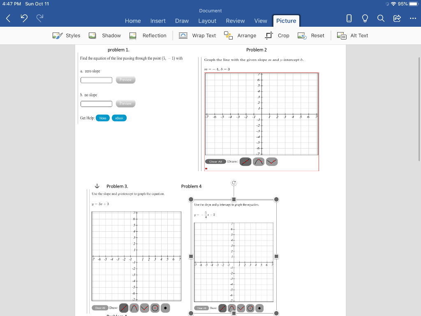Click the document vertical scrollbar
421x316 pixels.
coord(419,109)
